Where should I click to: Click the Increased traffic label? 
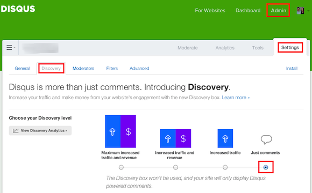pos(225,153)
